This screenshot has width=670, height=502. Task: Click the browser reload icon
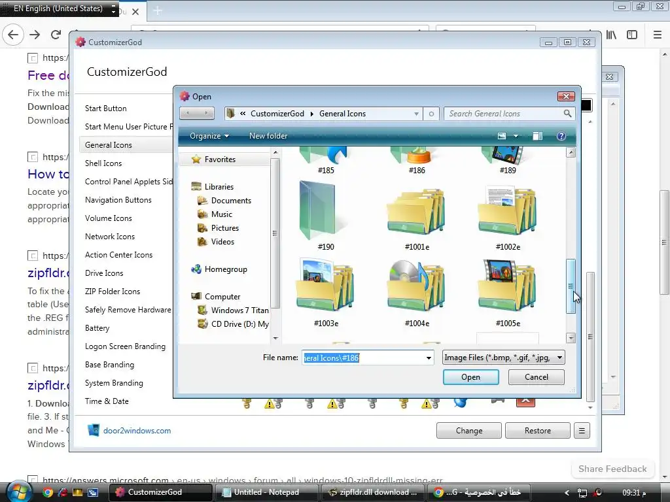point(56,35)
